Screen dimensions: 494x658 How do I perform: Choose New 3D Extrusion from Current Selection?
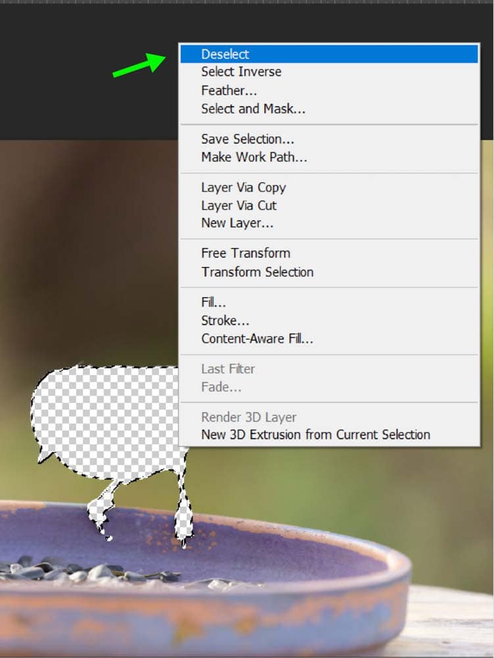[329, 434]
